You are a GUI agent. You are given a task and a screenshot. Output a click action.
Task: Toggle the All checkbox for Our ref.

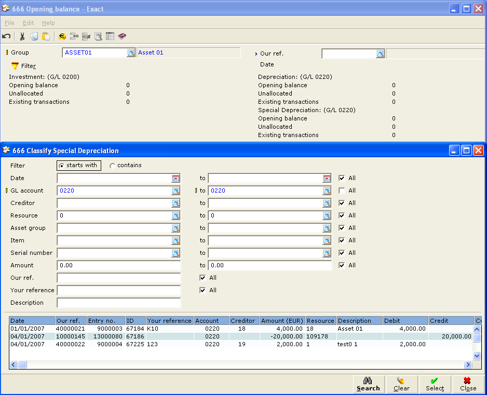click(202, 278)
